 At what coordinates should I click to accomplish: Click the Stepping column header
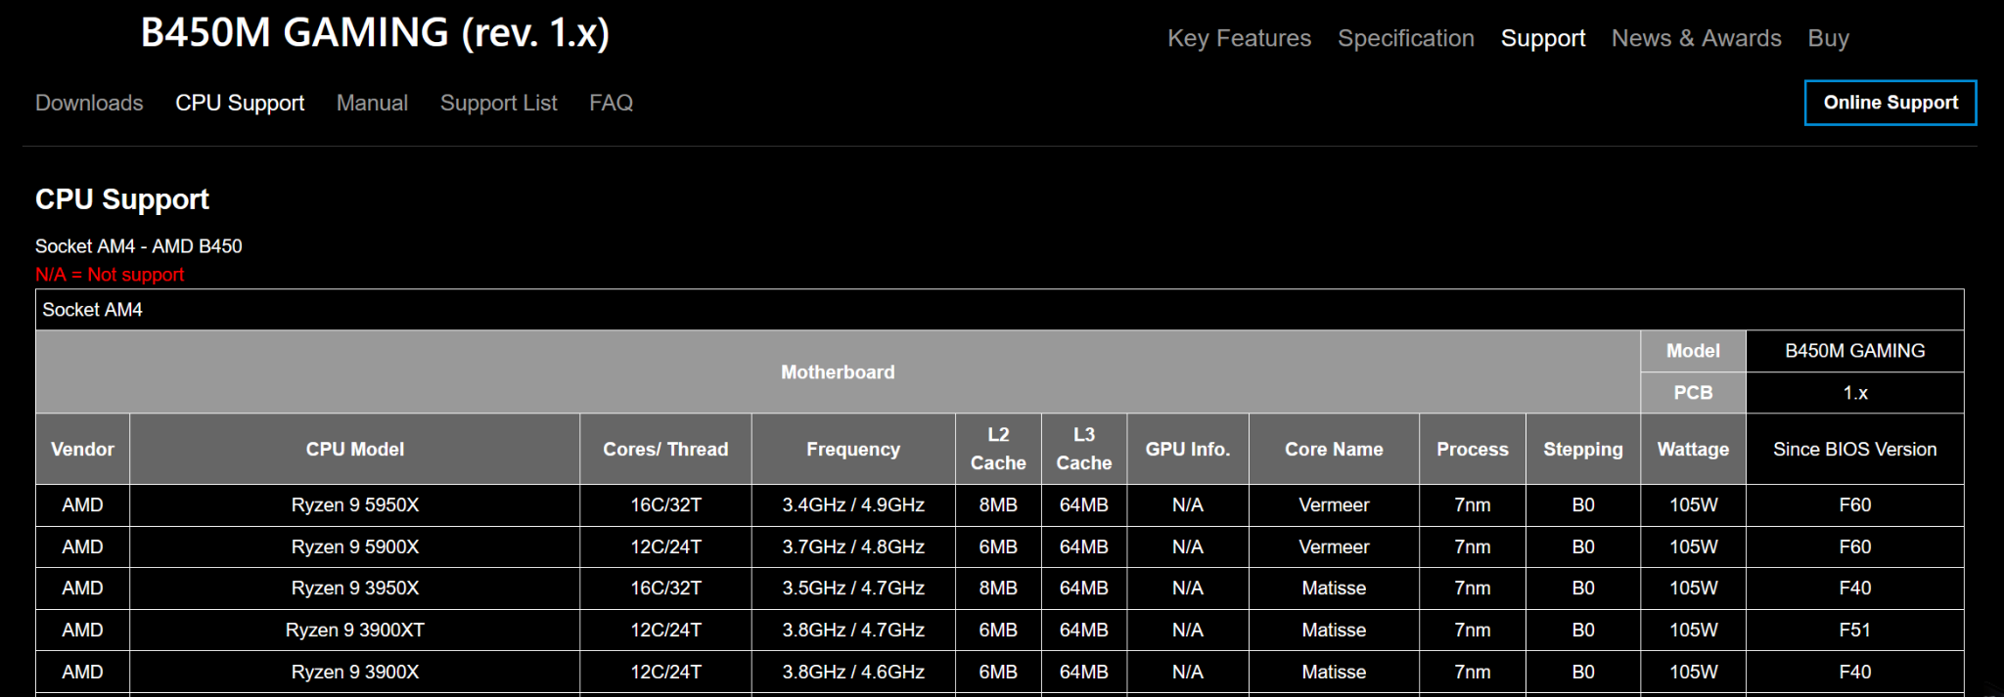click(x=1583, y=449)
